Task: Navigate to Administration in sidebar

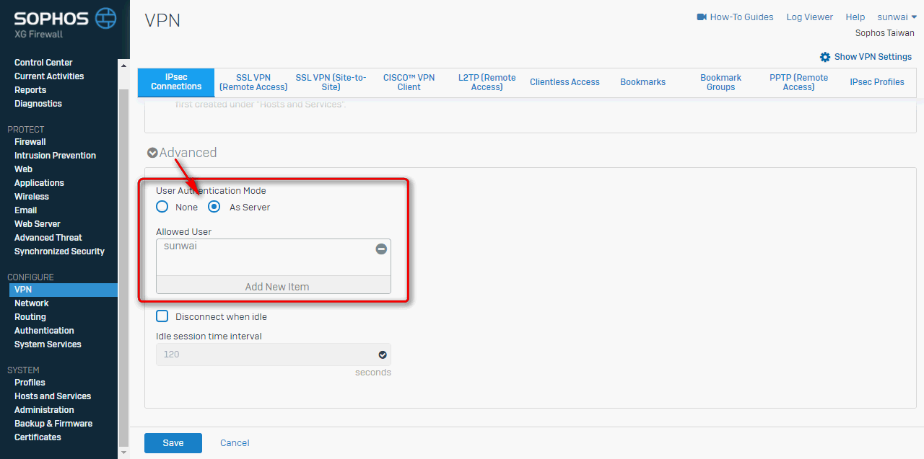Action: tap(44, 410)
